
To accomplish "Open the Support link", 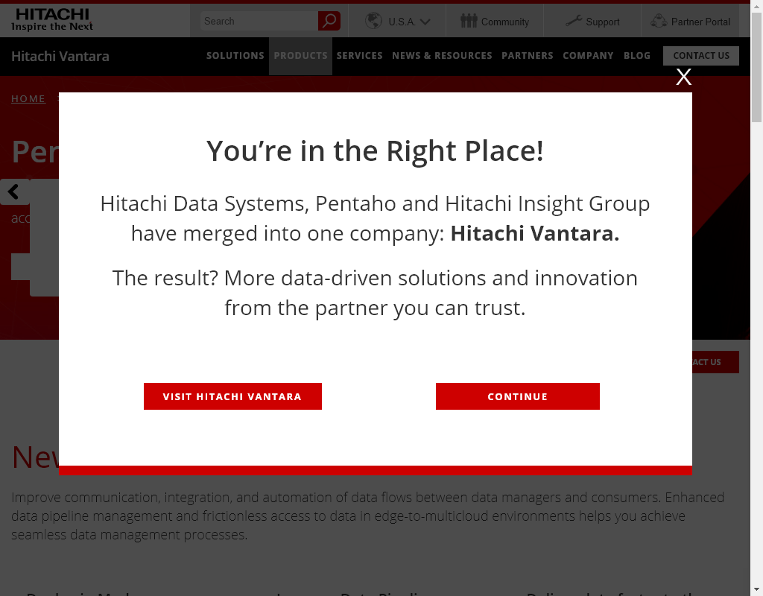I will tap(603, 22).
